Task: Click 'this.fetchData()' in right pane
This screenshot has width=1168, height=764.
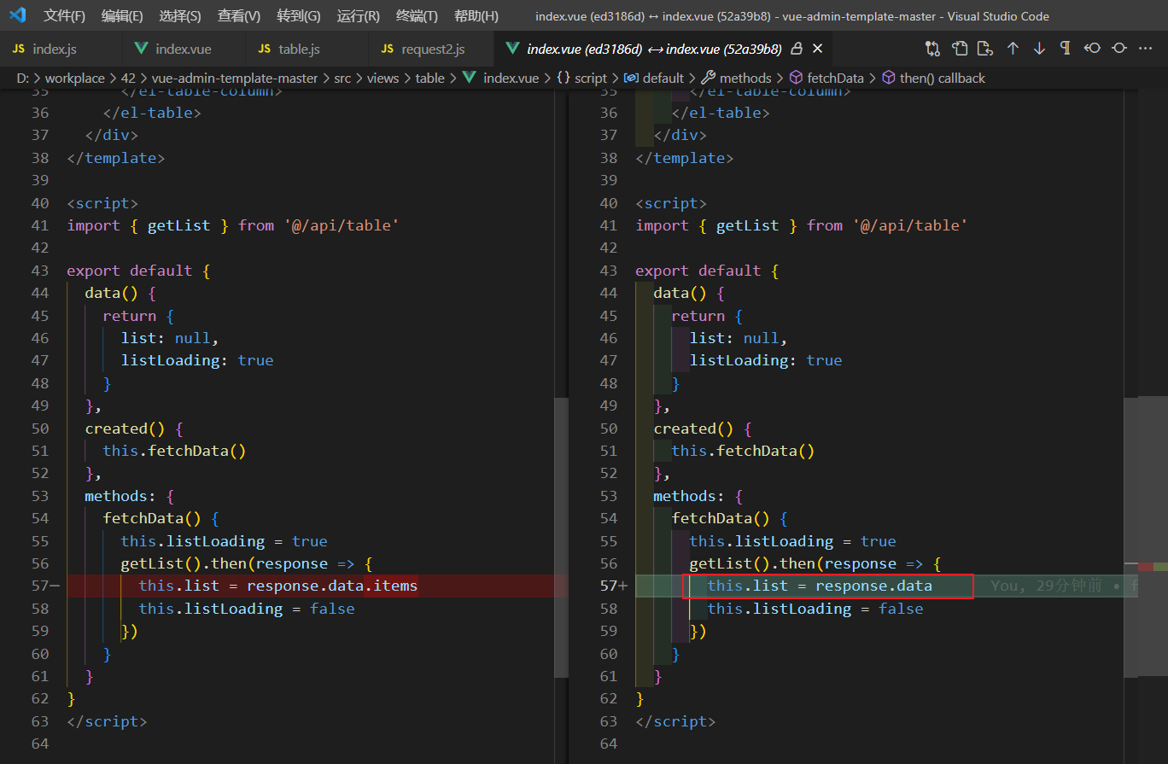Action: [x=743, y=451]
